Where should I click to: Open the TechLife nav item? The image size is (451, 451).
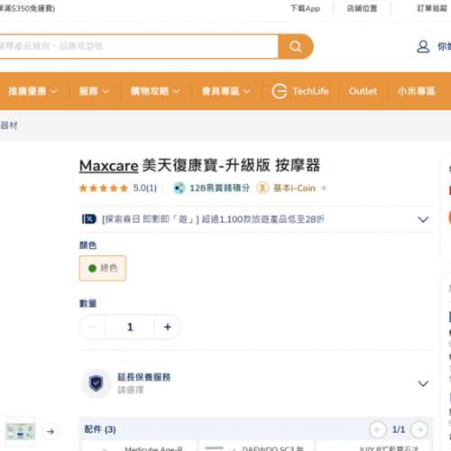(300, 91)
